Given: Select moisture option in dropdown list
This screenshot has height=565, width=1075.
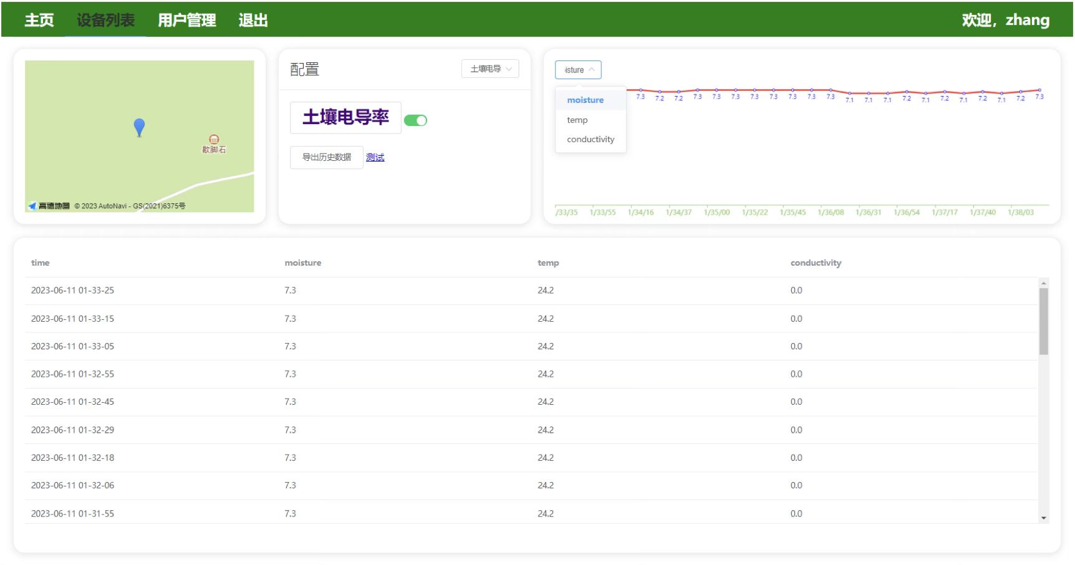Looking at the screenshot, I should (585, 100).
